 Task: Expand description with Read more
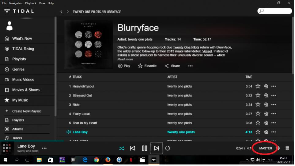pos(126,60)
